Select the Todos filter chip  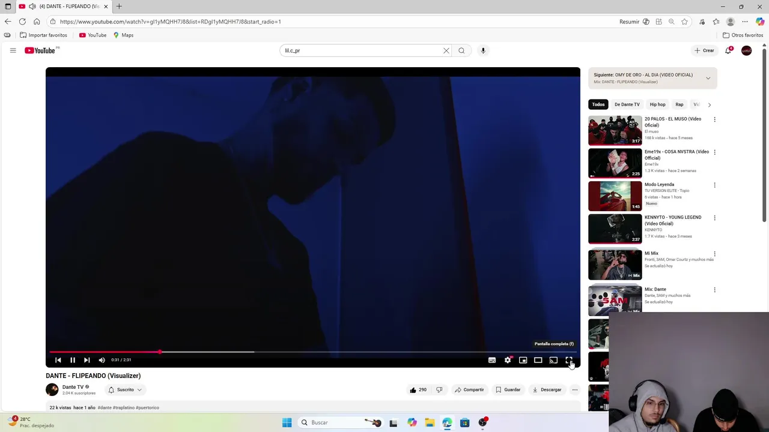598,104
